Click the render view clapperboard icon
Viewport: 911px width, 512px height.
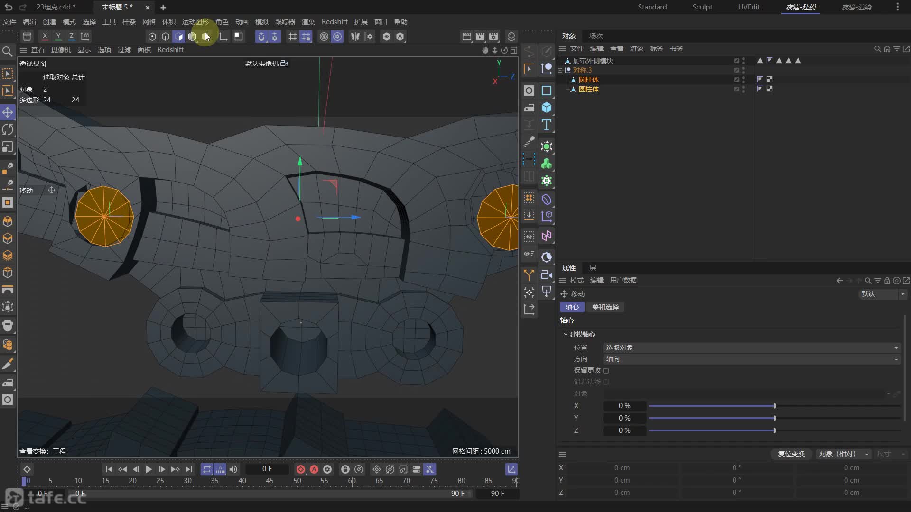coord(467,37)
